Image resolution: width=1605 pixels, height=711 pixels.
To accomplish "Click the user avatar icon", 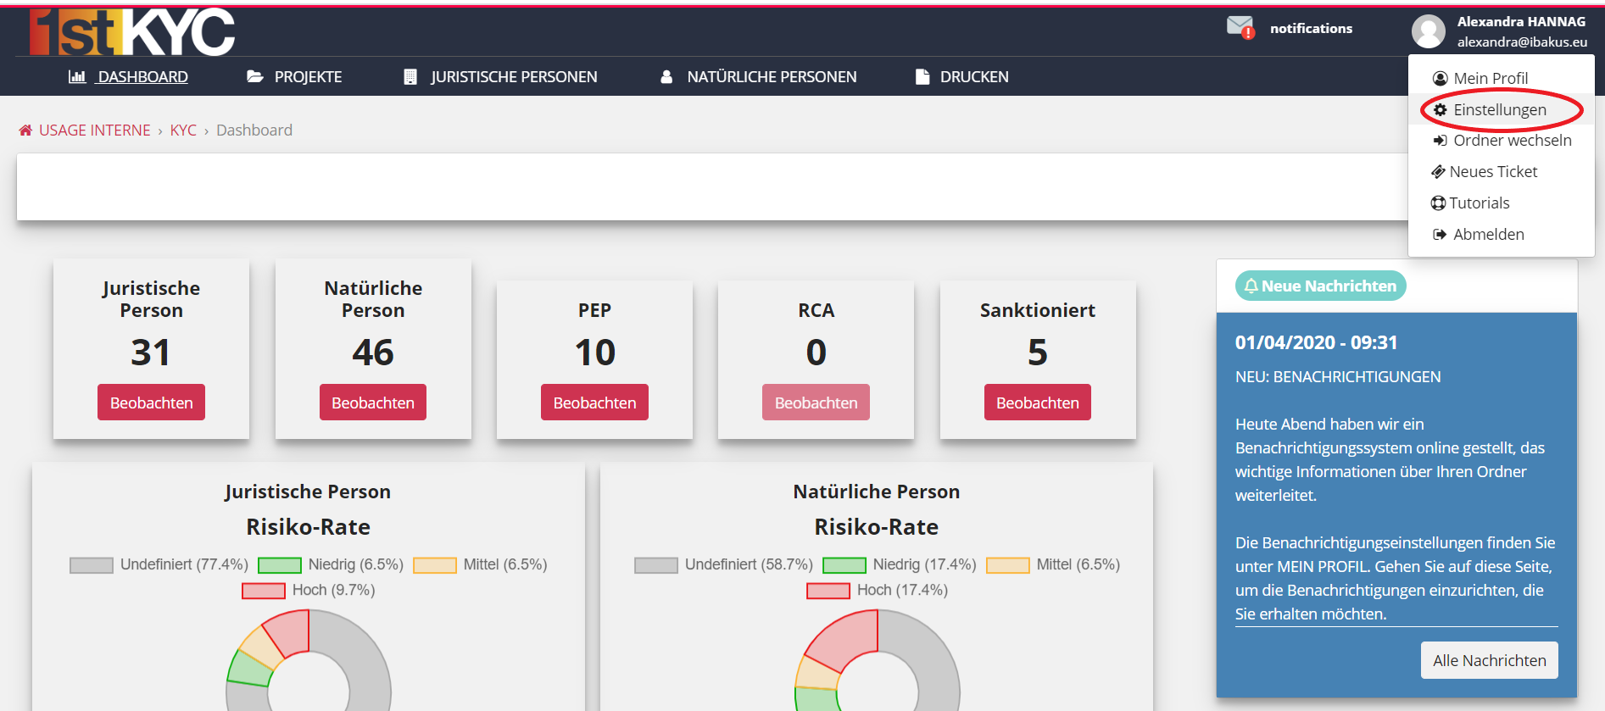I will point(1429,31).
